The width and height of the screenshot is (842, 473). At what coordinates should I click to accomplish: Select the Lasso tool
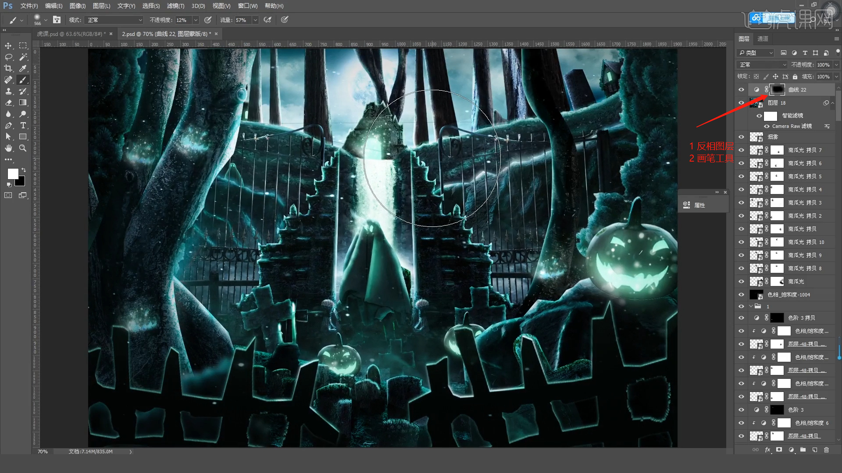(8, 57)
